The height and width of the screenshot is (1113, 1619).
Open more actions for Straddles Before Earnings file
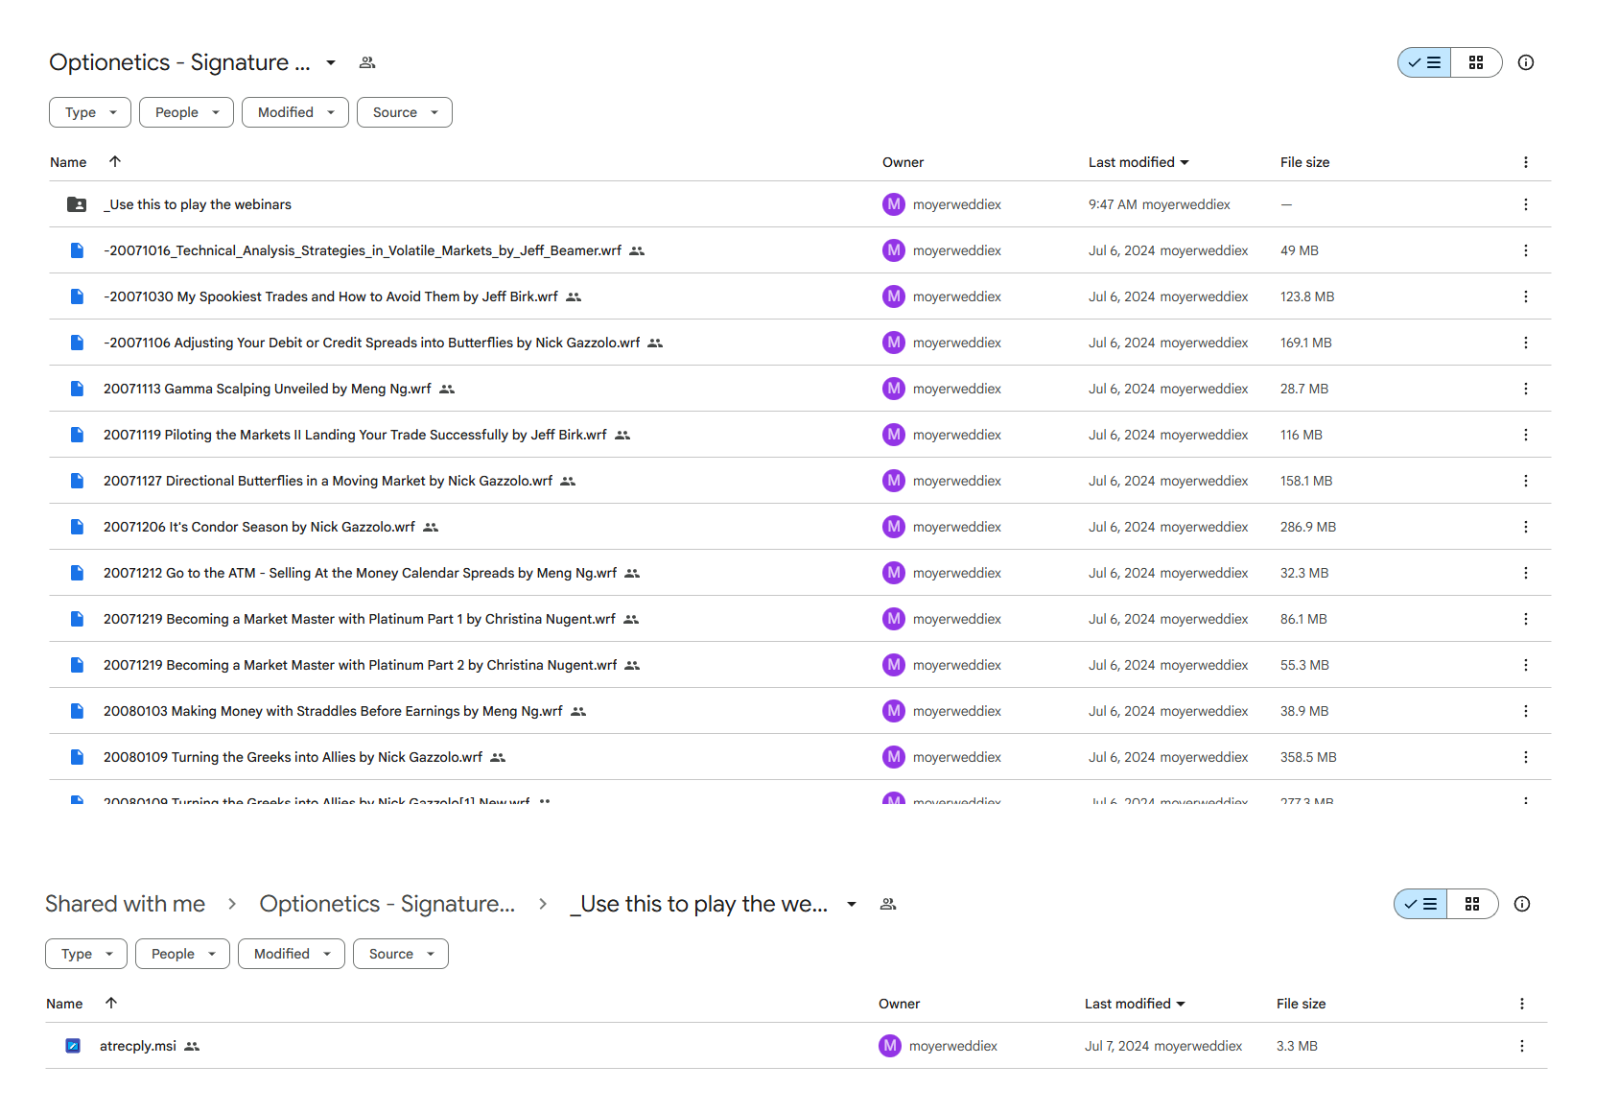coord(1526,711)
